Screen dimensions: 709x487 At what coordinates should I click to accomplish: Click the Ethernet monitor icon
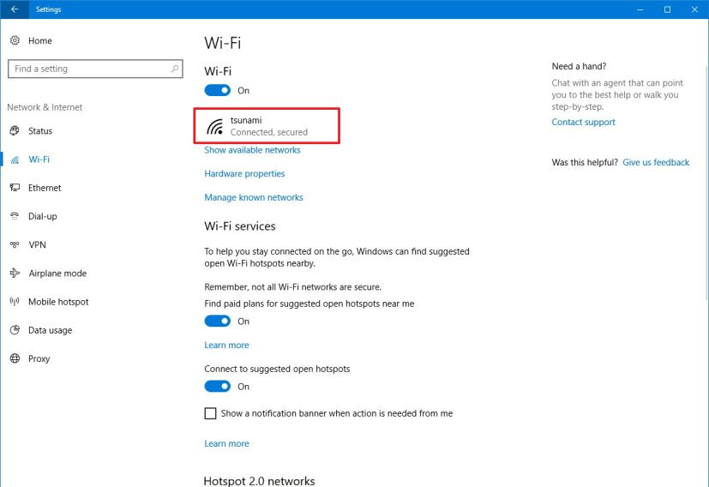click(x=15, y=188)
